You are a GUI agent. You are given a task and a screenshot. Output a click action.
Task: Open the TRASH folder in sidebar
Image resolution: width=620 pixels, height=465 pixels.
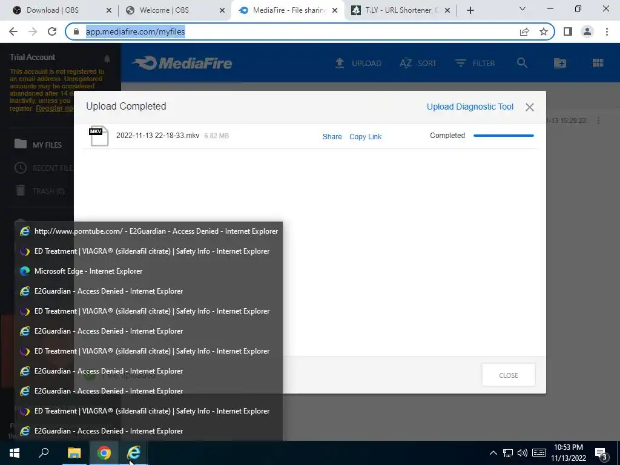coord(40,191)
